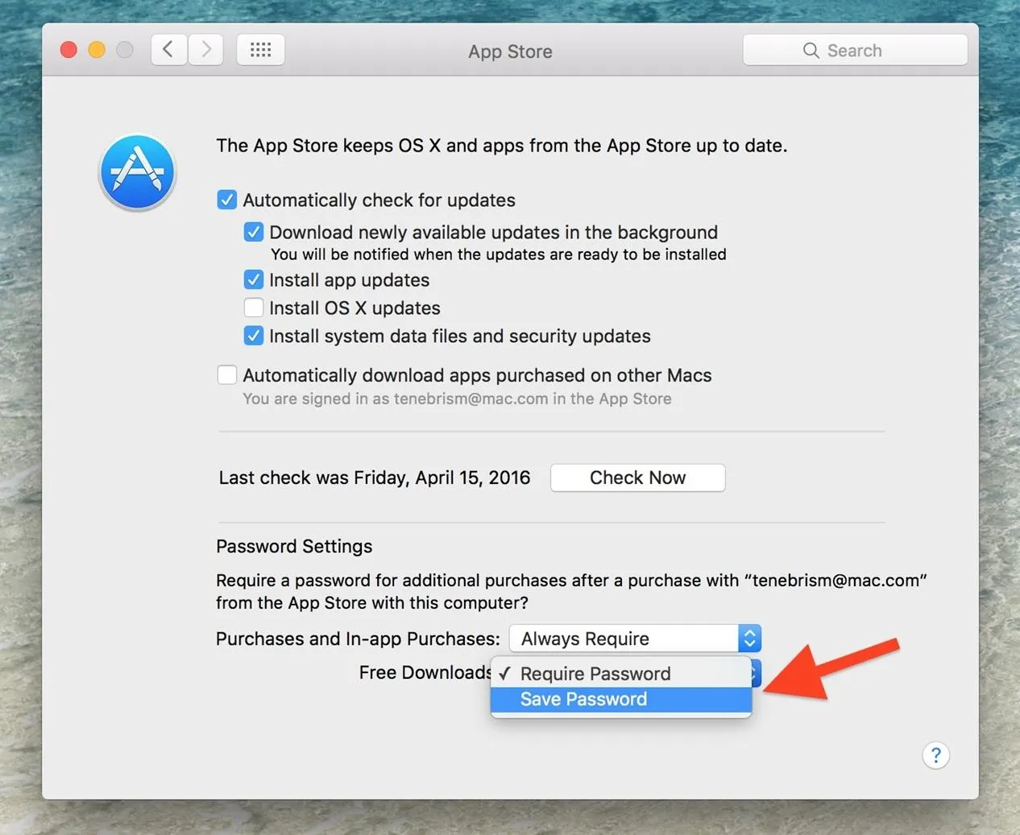Click the App Store keeps OS X up to date text
This screenshot has height=835, width=1020.
tap(502, 146)
